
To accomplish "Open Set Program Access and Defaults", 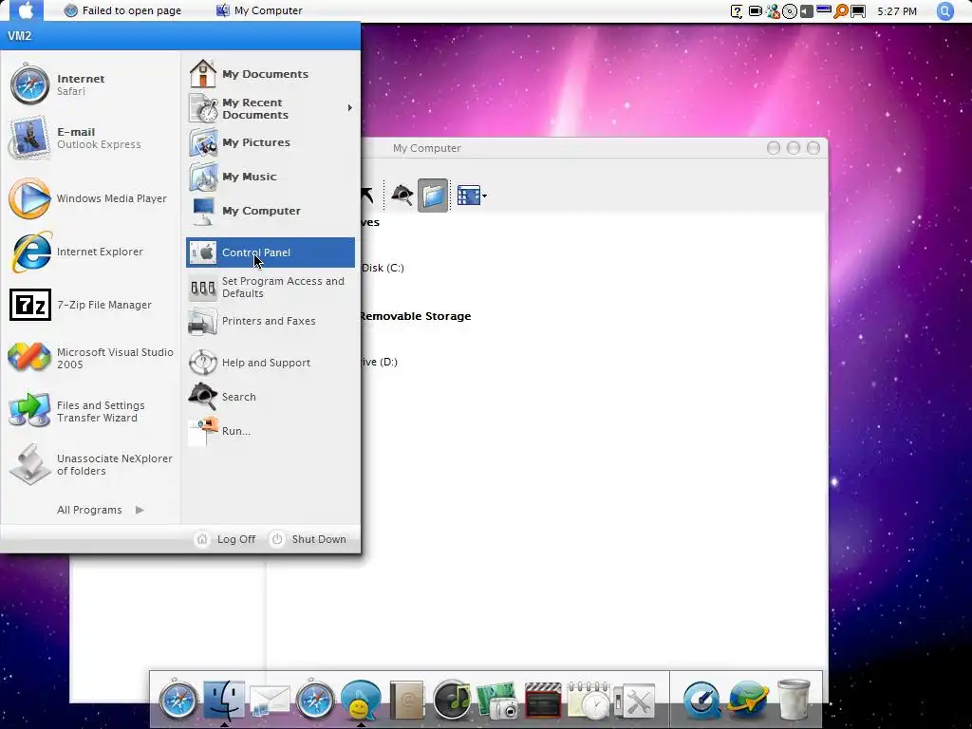I will tap(271, 287).
